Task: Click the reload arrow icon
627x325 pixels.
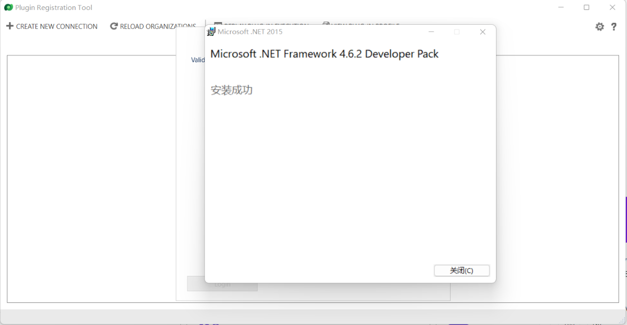Action: [114, 26]
